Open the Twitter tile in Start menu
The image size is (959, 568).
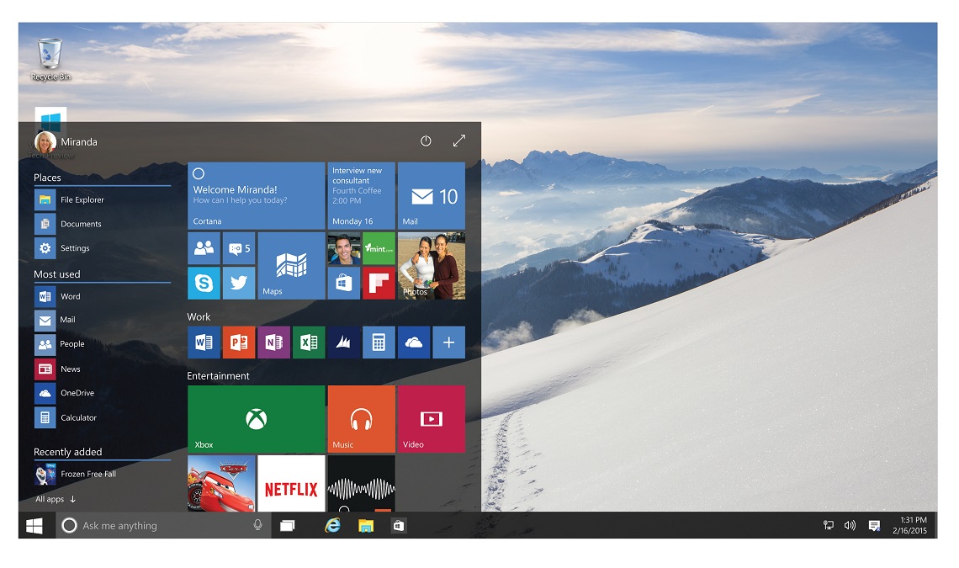239,283
